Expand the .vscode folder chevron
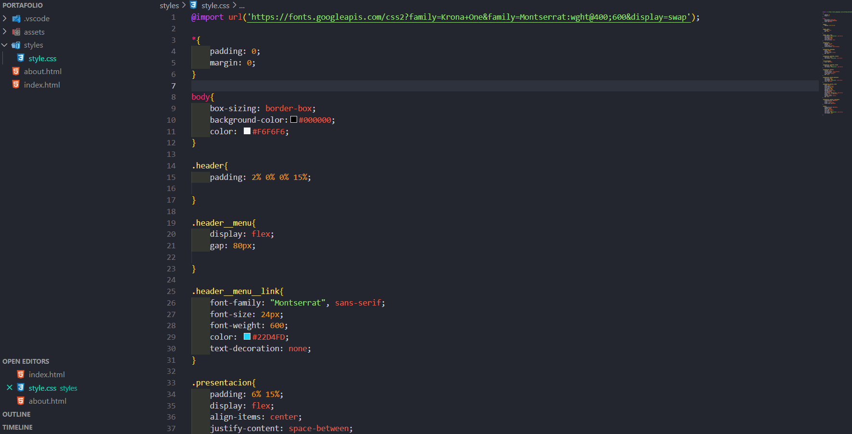The image size is (852, 434). pos(5,19)
